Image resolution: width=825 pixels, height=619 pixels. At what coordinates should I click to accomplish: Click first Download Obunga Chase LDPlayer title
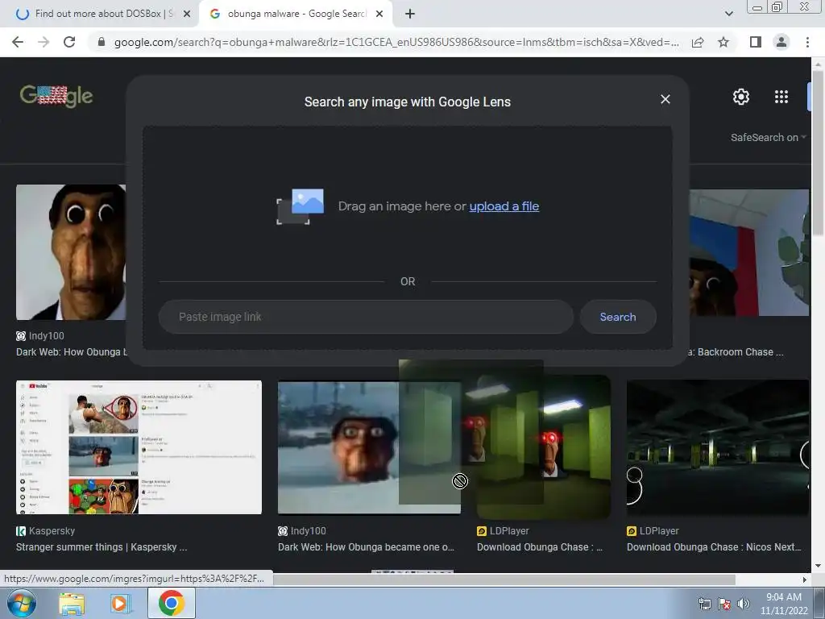click(540, 547)
